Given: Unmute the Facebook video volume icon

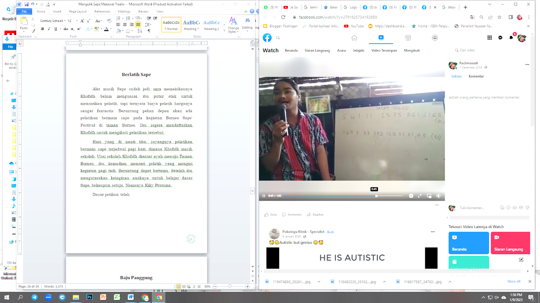Looking at the screenshot, I should (x=438, y=196).
